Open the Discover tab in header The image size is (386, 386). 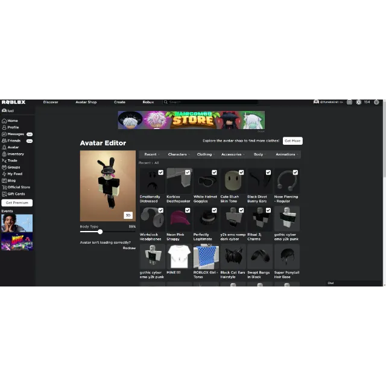(x=51, y=102)
